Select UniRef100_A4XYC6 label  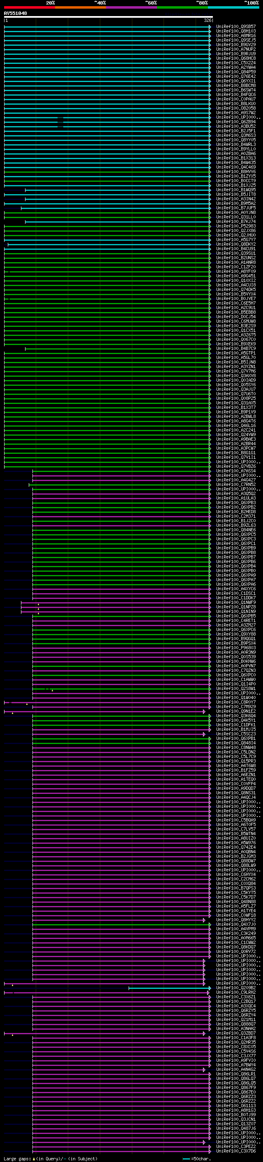236,589
